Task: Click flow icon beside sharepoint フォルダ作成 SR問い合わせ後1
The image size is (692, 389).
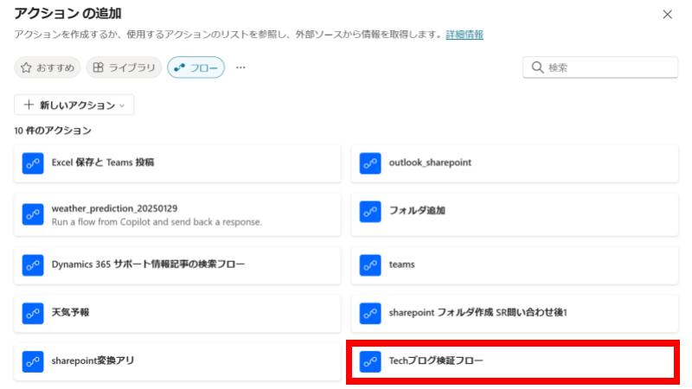Action: pyautogui.click(x=370, y=313)
